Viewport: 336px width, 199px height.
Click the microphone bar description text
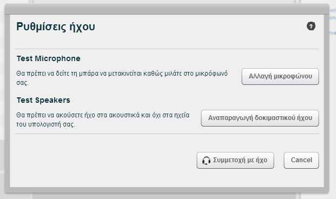coord(122,78)
